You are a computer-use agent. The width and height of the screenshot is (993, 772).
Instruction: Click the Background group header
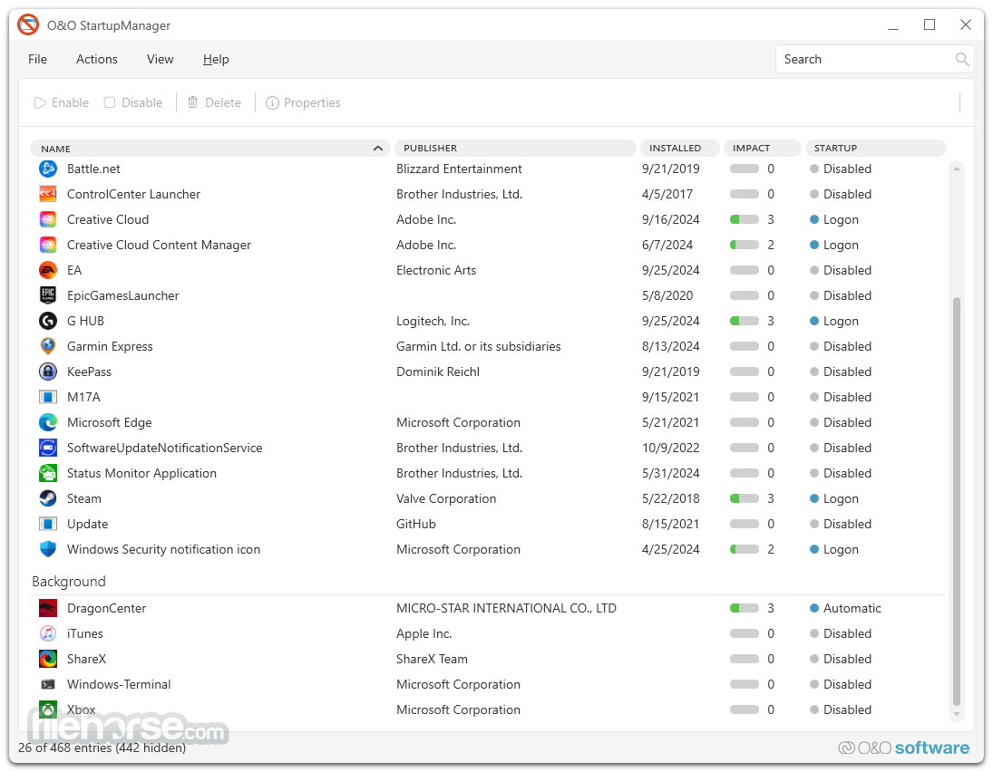[x=69, y=582]
